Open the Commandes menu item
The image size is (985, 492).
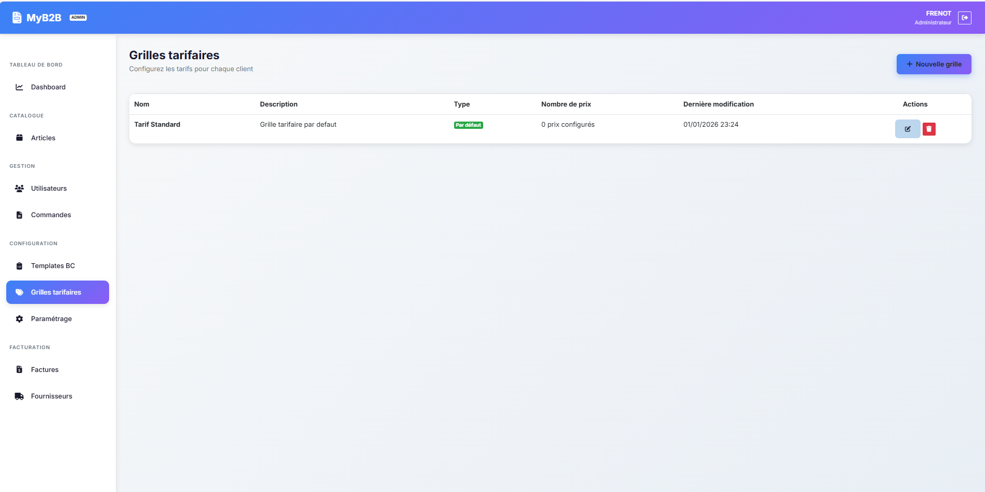[51, 215]
